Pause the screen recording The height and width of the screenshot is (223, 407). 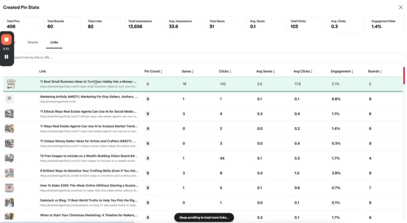[6, 57]
